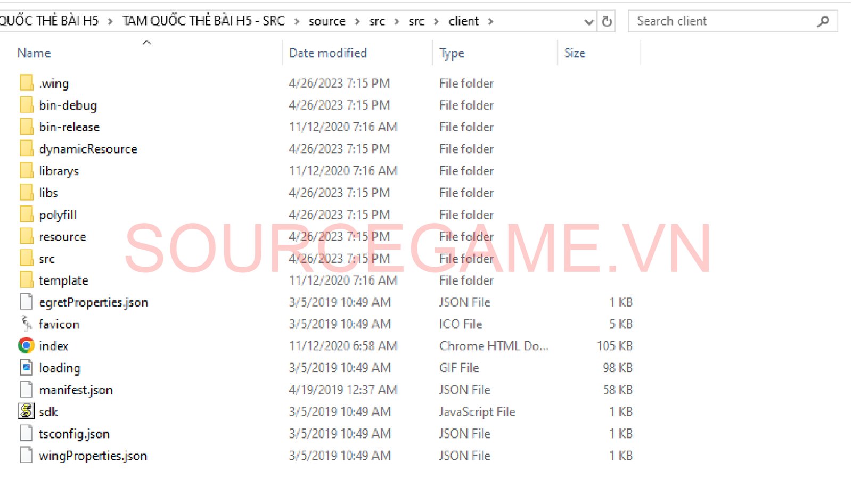
Task: Navigate to TAM QUỐC THẺ BÀI H5 - SRC breadcrumb
Action: [x=203, y=21]
